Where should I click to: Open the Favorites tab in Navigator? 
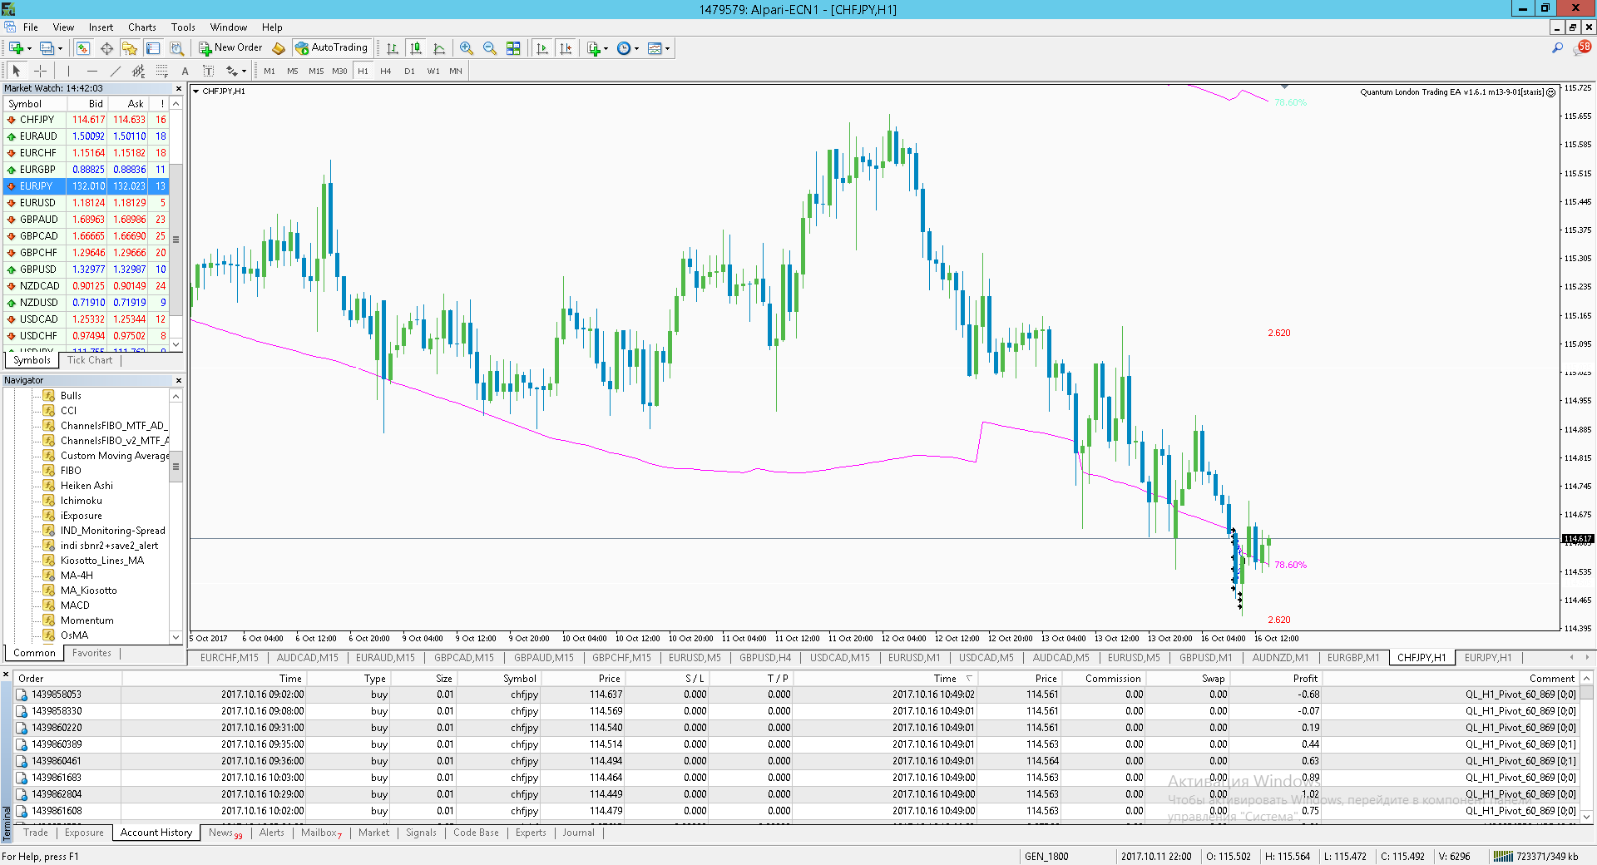point(91,653)
